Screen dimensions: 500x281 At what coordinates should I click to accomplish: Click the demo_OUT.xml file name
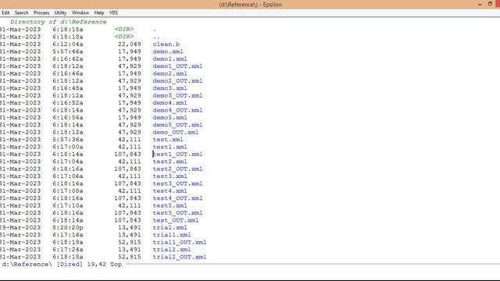click(176, 132)
